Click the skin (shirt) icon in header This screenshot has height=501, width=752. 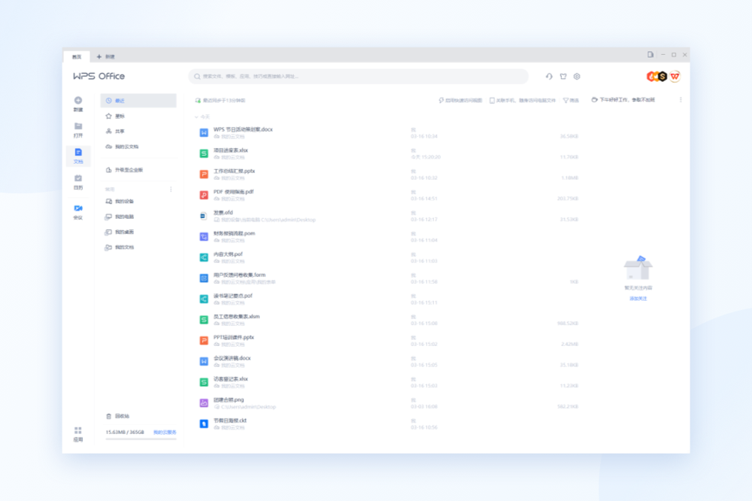pos(562,76)
